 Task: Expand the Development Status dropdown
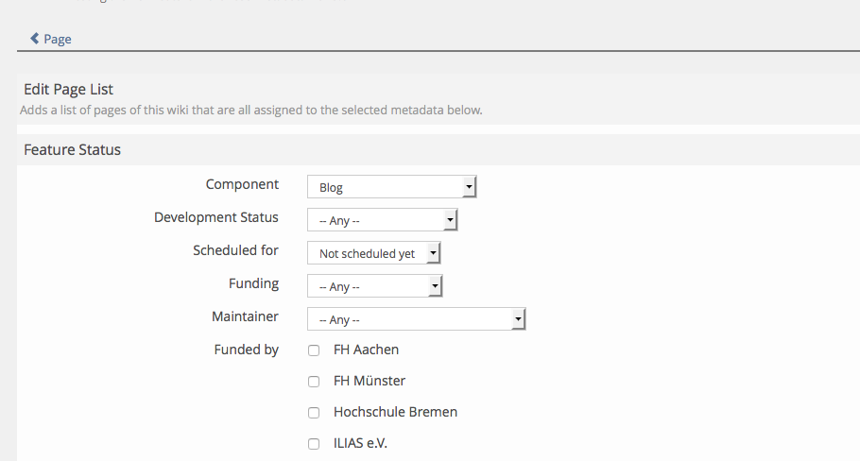coord(382,220)
